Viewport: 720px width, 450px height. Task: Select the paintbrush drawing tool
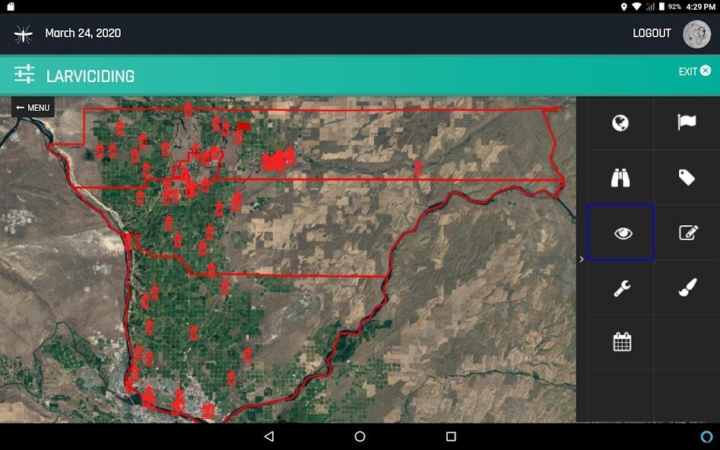tap(687, 288)
